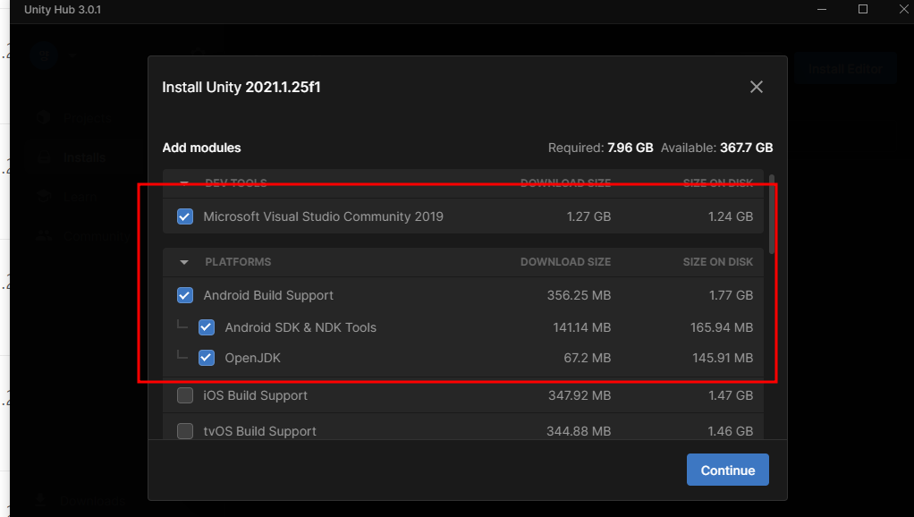The width and height of the screenshot is (914, 517).
Task: Click the 'OpenJDK' label
Action: pyautogui.click(x=252, y=357)
